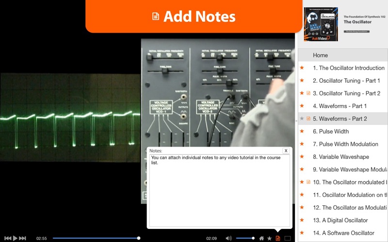
Task: Open 9. Variable Waveshape Modulation item
Action: point(343,169)
